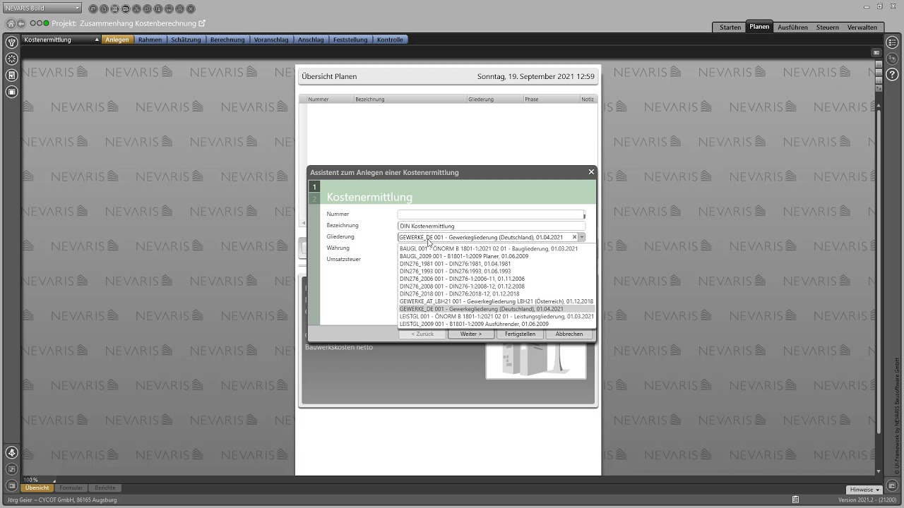904x508 pixels.
Task: Choose the highlighted GEWERKE_DE 001 list entry
Action: [496, 309]
